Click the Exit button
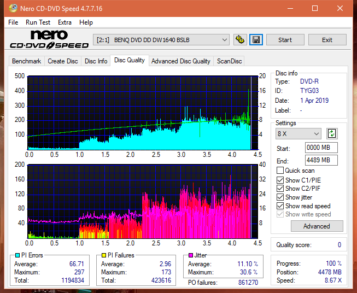The height and width of the screenshot is (293, 357). coord(327,40)
